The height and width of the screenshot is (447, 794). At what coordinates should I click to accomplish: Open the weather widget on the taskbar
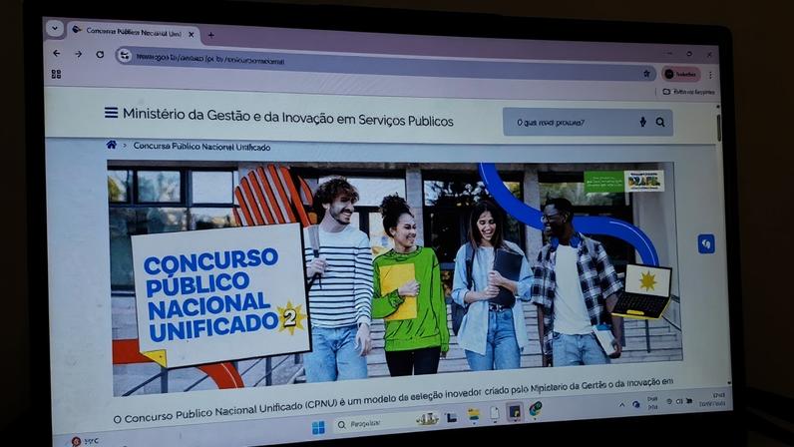85,441
